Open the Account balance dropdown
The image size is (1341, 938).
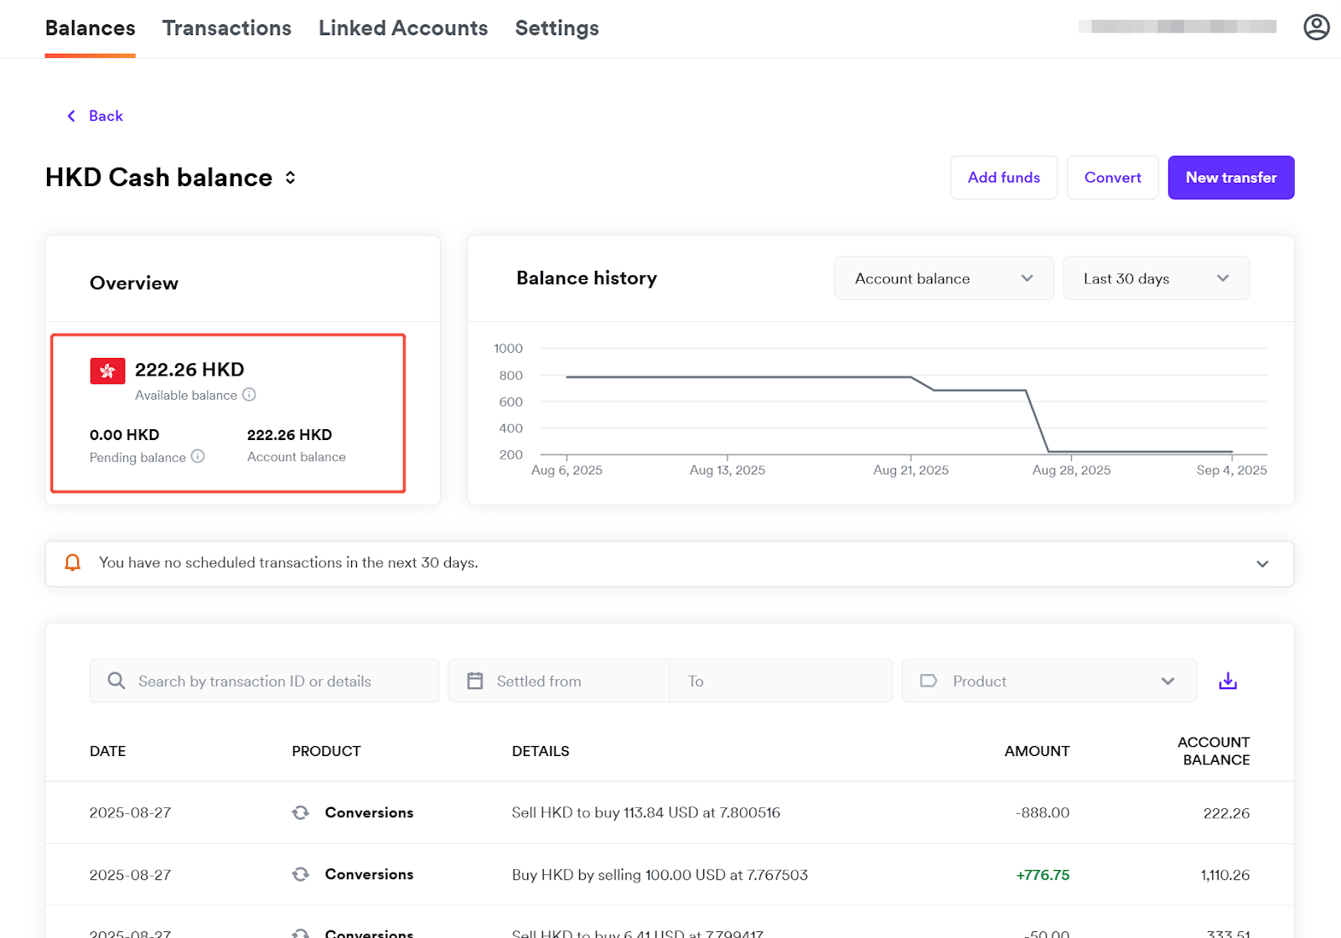943,278
